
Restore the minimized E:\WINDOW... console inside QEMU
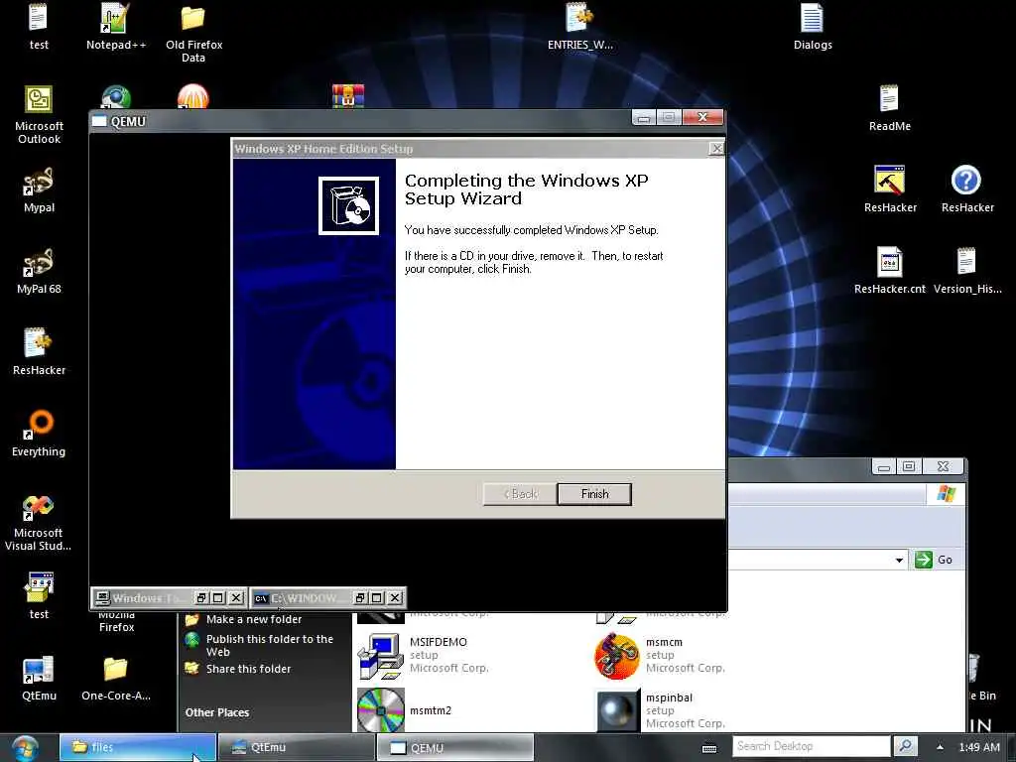pos(360,597)
